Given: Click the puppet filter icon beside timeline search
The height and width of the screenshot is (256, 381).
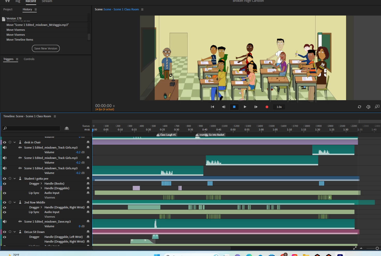Looking at the screenshot, I should [x=67, y=128].
